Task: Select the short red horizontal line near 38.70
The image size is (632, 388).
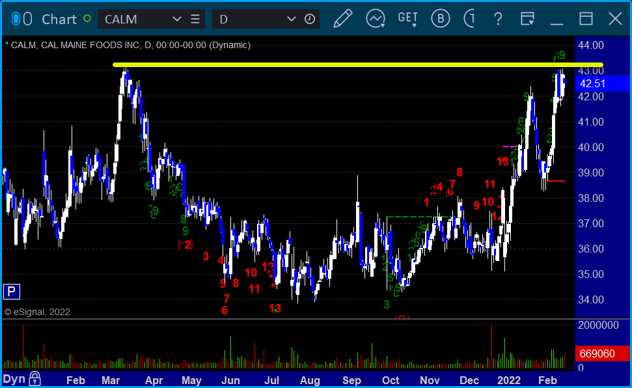Action: click(556, 181)
